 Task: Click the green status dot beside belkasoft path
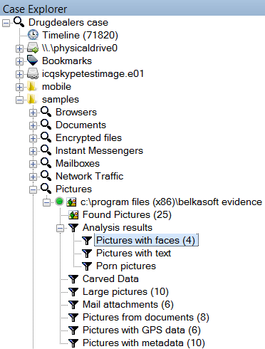click(59, 202)
